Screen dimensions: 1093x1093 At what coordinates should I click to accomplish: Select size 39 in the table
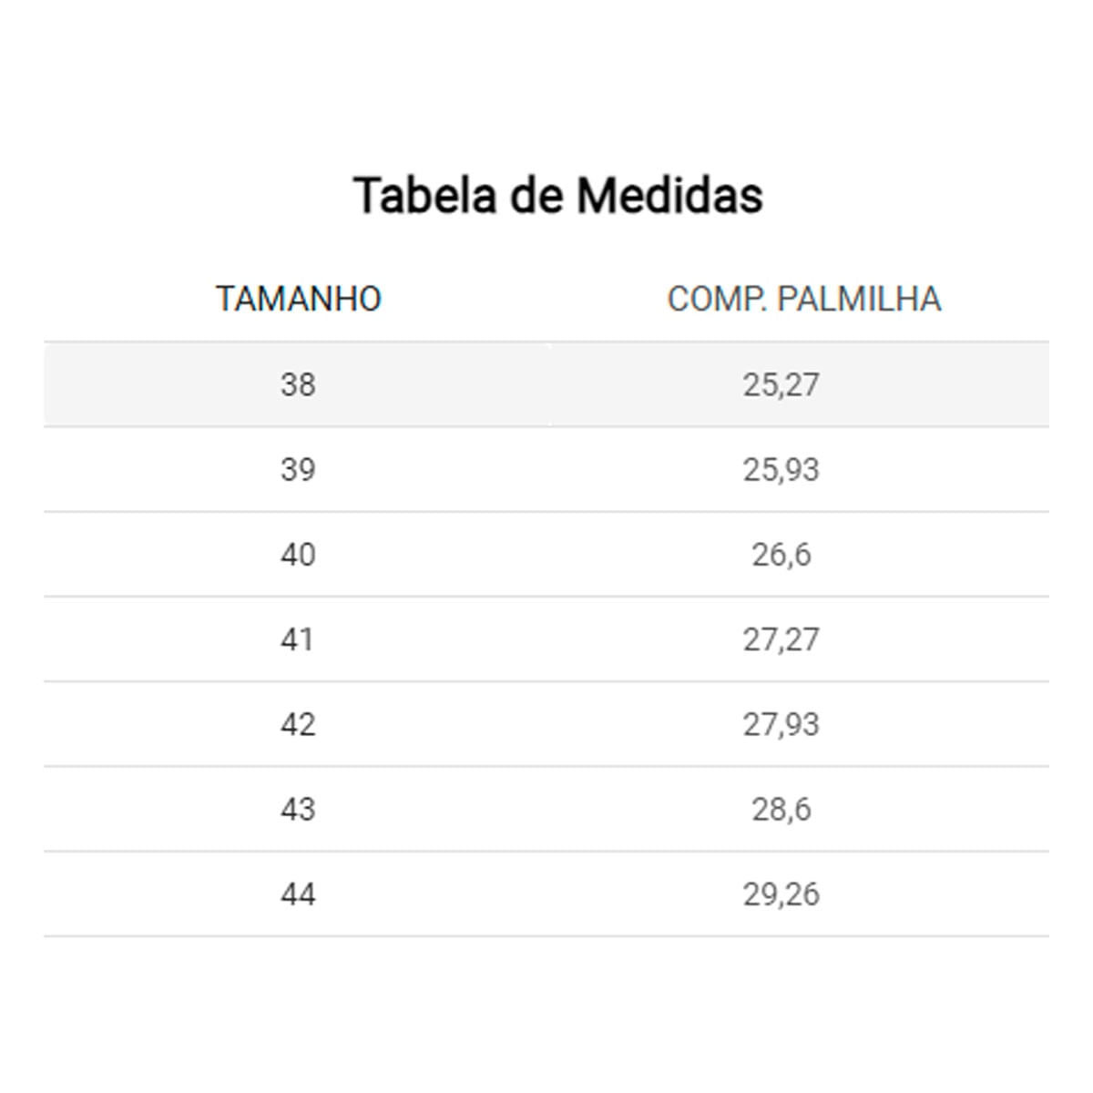298,470
